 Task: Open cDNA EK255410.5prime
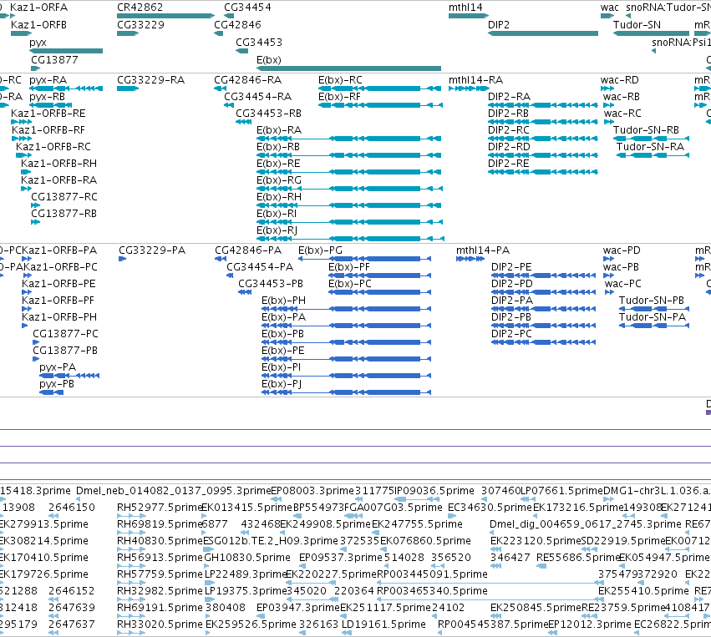tap(643, 591)
